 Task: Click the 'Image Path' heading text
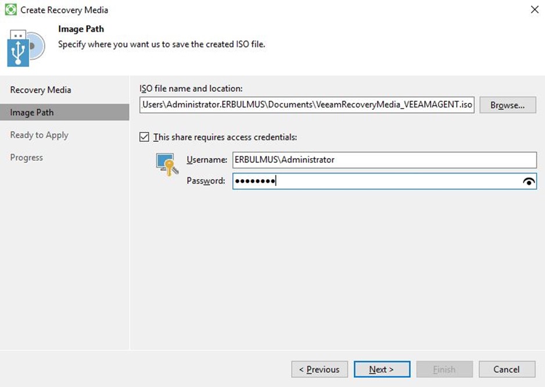tap(81, 29)
